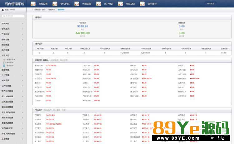This screenshot has height=144, width=234.
Task: Click the chart icon beside 收款设置
Action: pyautogui.click(x=77, y=4)
